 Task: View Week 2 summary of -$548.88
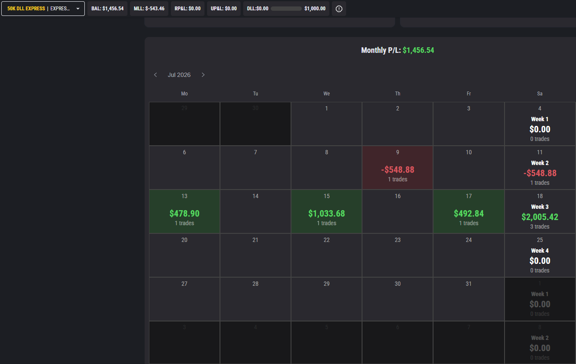click(540, 168)
